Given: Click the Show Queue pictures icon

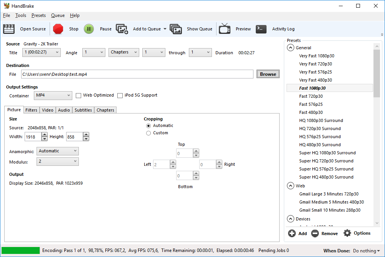Looking at the screenshot, I should (x=176, y=29).
